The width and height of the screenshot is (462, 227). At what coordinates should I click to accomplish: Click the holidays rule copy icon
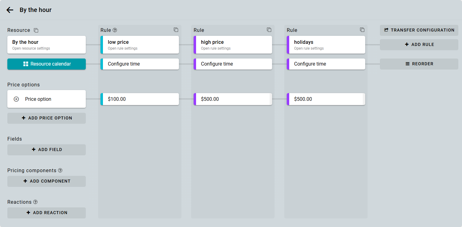point(362,30)
